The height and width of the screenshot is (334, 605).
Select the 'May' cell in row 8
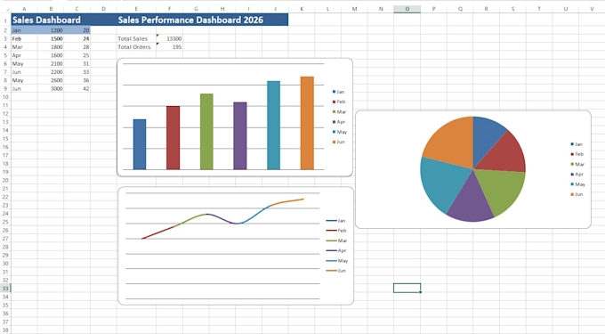[x=24, y=80]
